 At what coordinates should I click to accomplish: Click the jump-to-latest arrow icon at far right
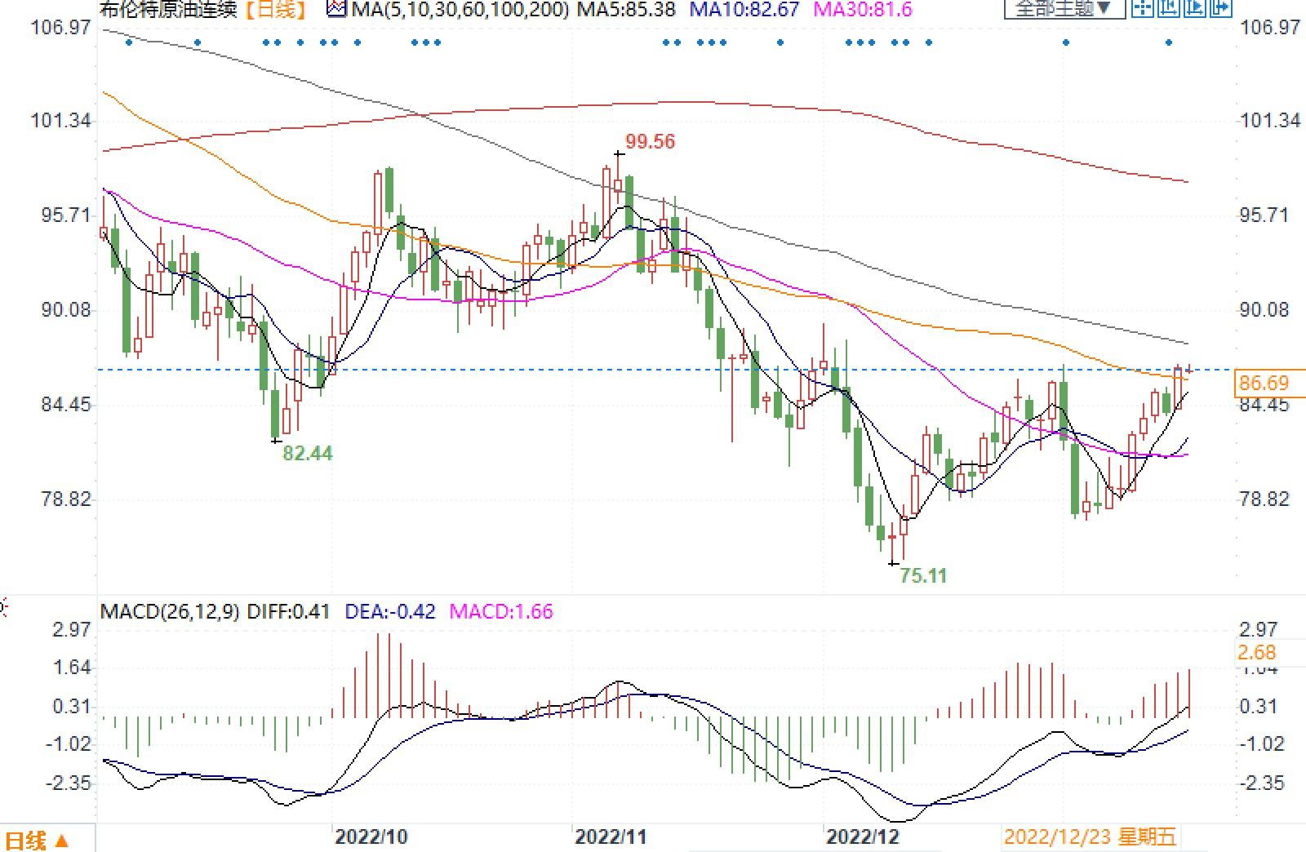click(1219, 8)
